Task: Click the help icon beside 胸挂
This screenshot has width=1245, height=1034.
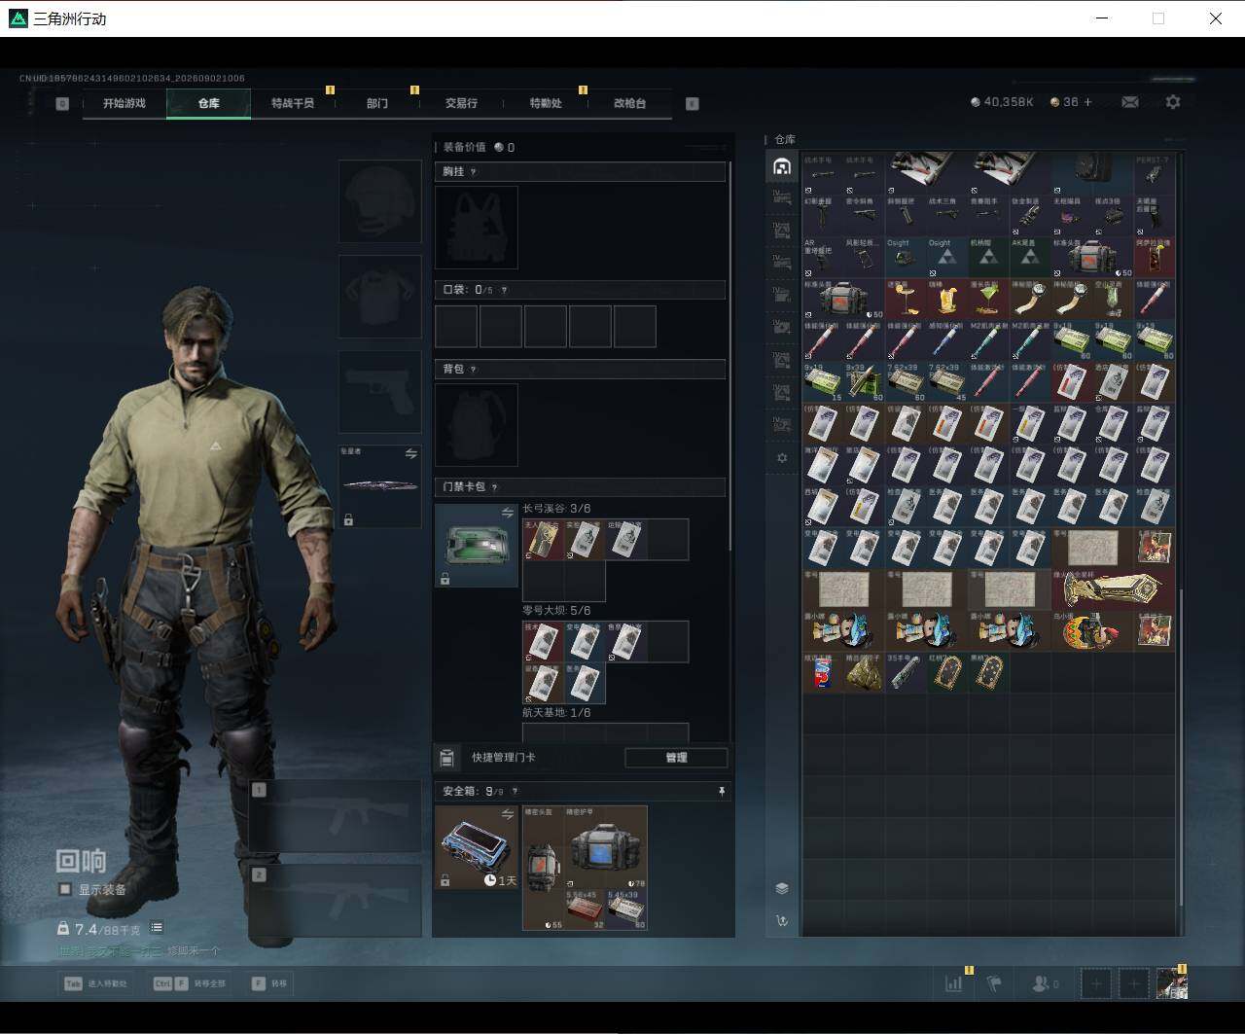Action: [x=474, y=172]
